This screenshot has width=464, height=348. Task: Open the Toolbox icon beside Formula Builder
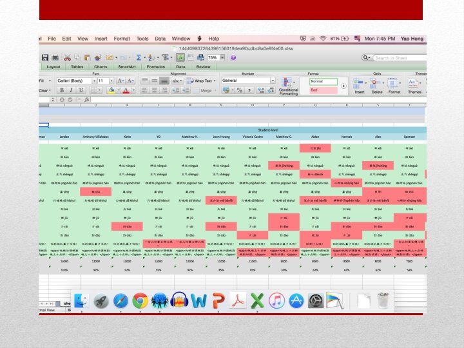pos(190,57)
